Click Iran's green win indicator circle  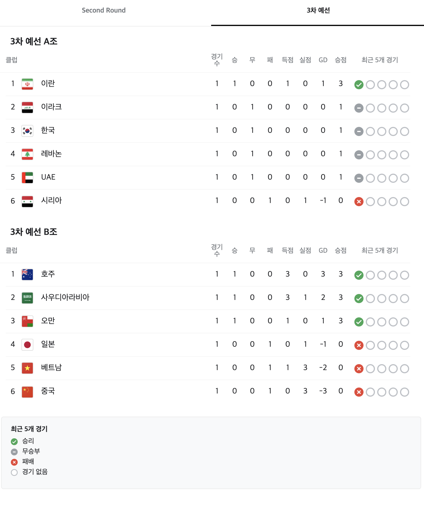click(x=359, y=84)
